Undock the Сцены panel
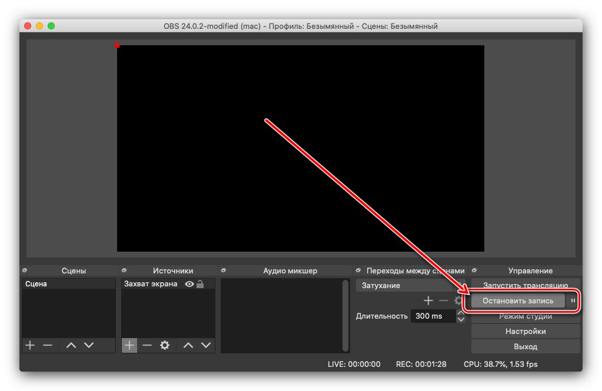This screenshot has height=391, width=602. [x=25, y=270]
